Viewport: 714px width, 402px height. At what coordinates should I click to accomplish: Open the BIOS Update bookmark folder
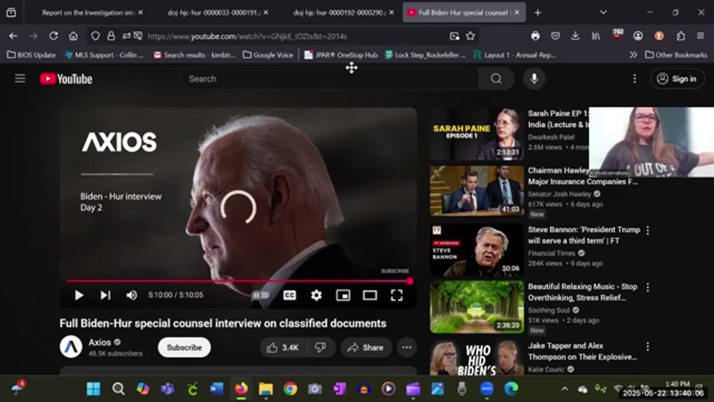click(31, 55)
